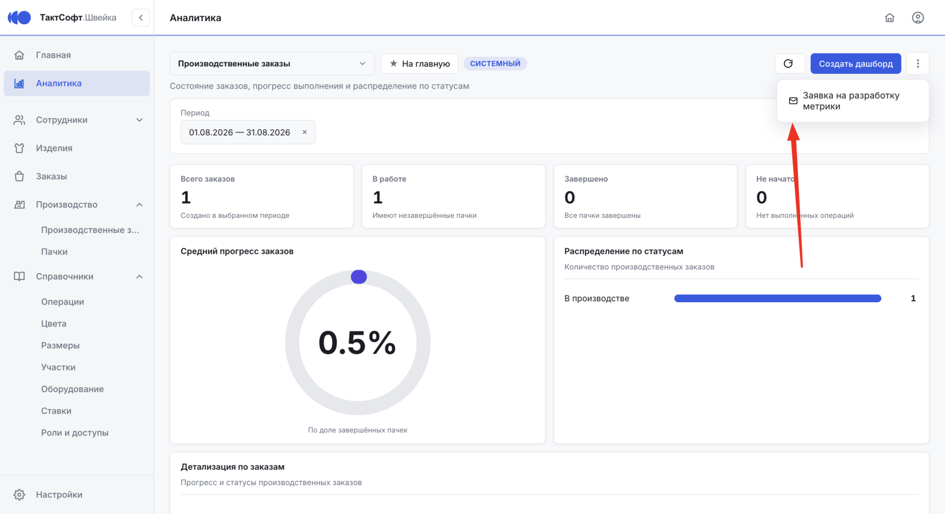This screenshot has width=945, height=514.
Task: Open the user profile icon
Action: pyautogui.click(x=917, y=17)
